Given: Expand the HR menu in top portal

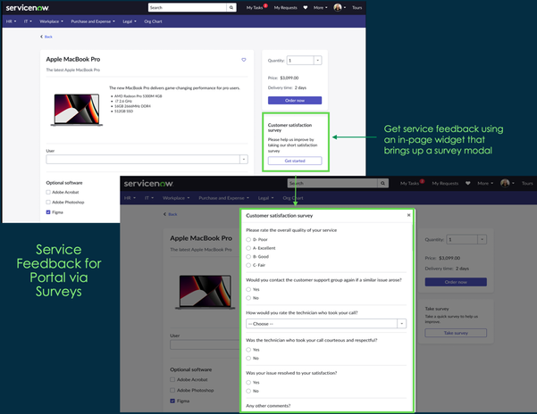Looking at the screenshot, I should click(11, 21).
